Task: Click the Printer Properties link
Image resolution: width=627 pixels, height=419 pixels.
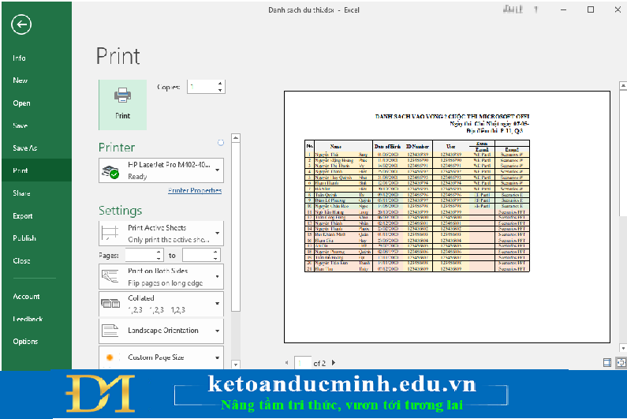Action: tap(195, 191)
